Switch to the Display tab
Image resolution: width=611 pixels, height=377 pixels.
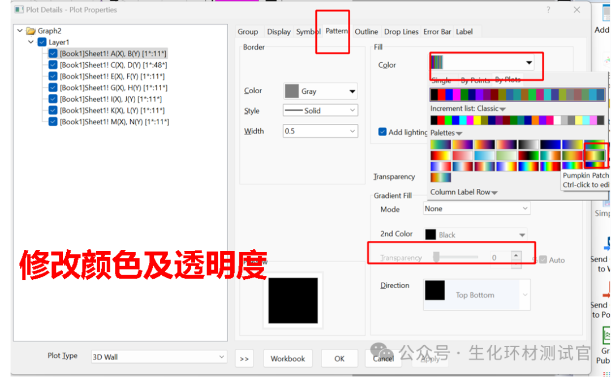coord(278,32)
